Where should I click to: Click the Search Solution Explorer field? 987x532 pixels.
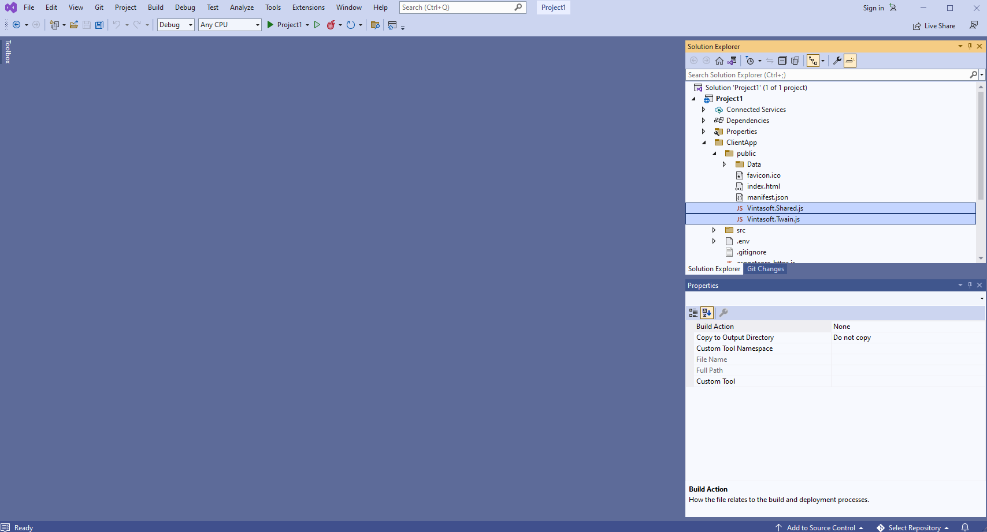tap(828, 75)
